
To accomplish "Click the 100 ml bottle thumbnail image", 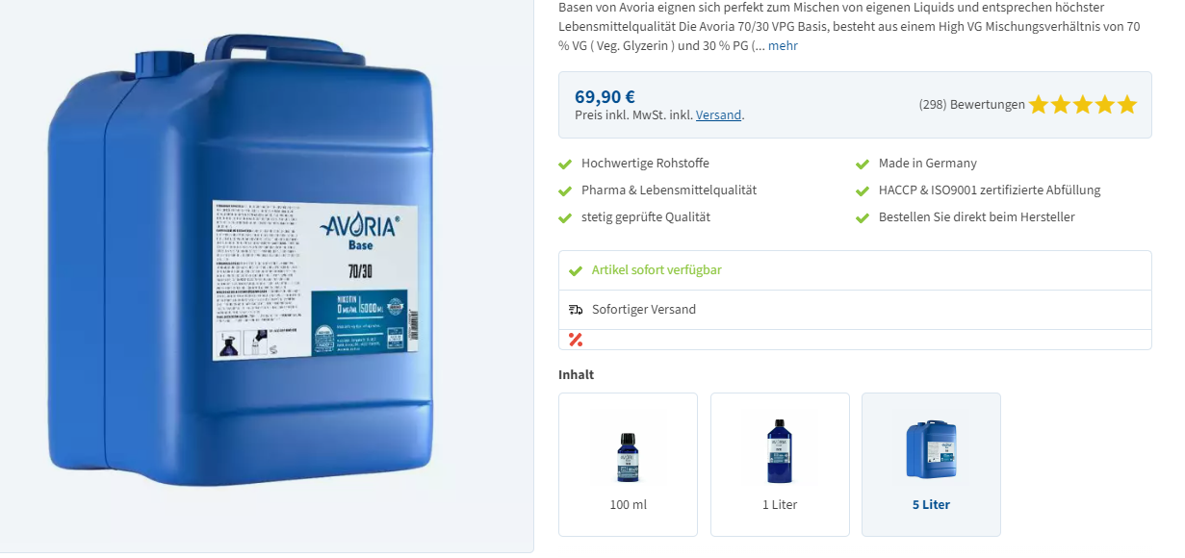I will pos(628,457).
